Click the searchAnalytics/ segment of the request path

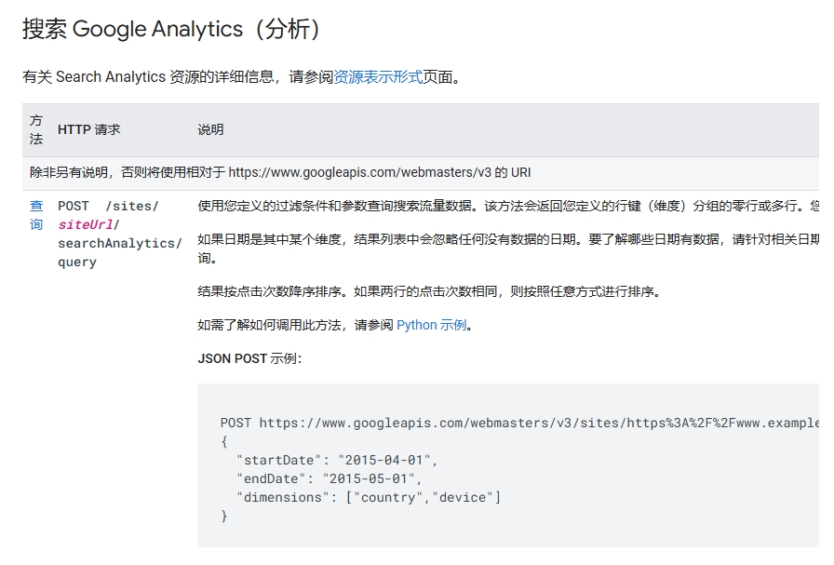(x=119, y=243)
